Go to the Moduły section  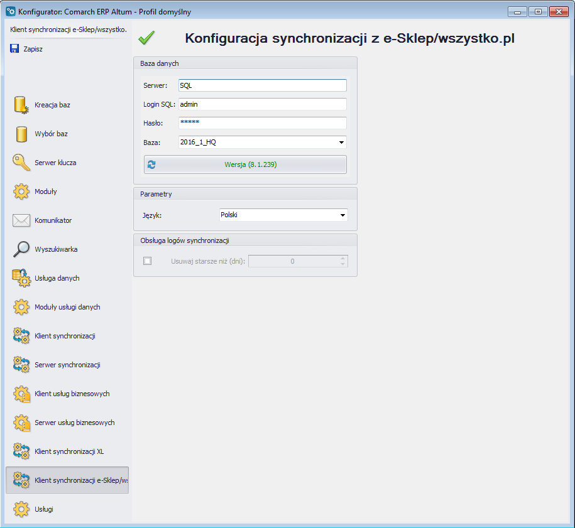point(67,191)
